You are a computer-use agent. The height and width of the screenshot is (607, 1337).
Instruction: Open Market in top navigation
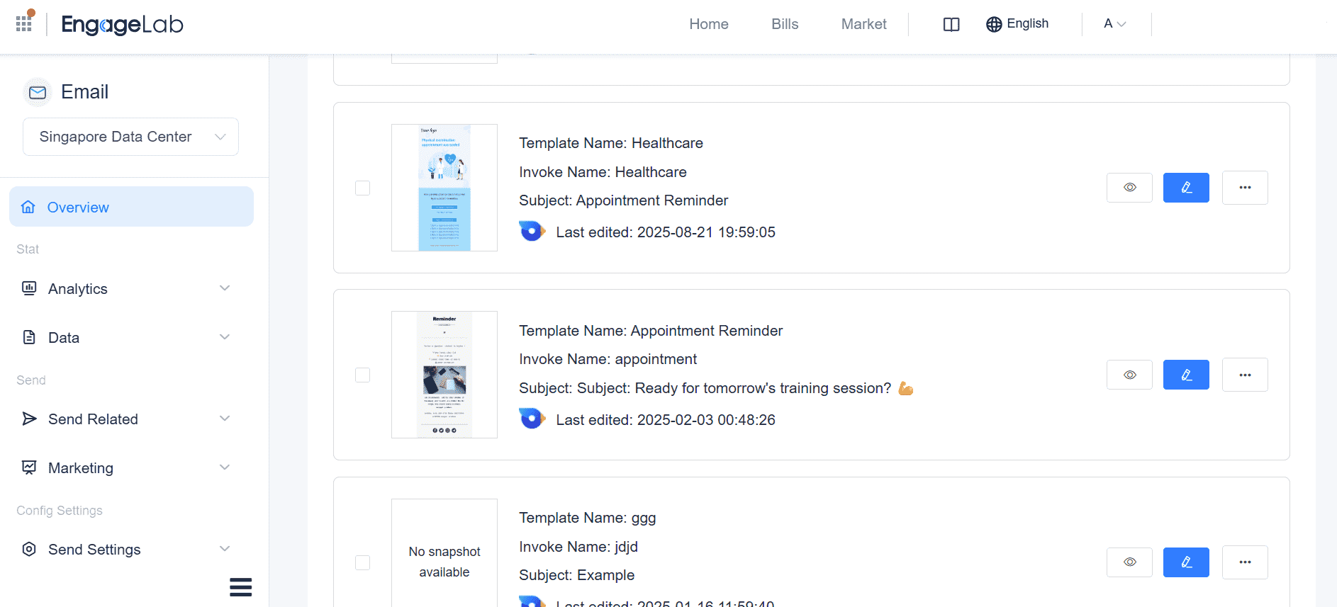863,24
